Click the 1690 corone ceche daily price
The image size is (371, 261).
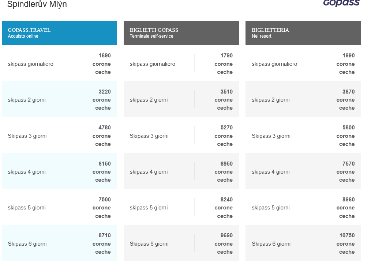(x=102, y=64)
